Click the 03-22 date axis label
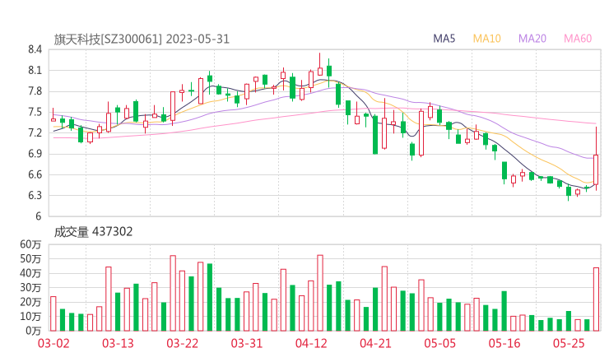Image resolution: width=609 pixels, height=362 pixels. [182, 343]
